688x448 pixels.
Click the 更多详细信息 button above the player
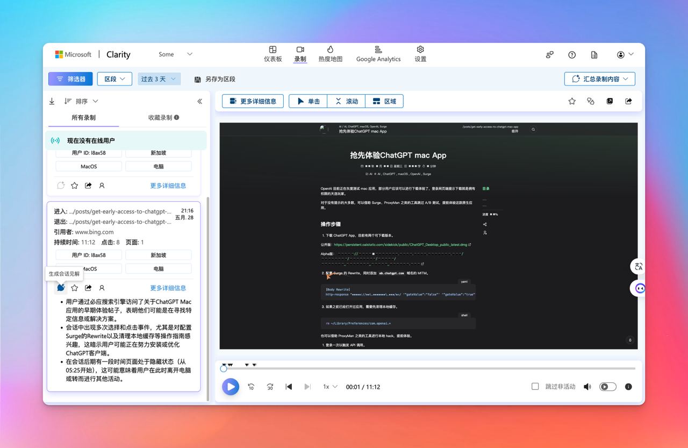(253, 101)
